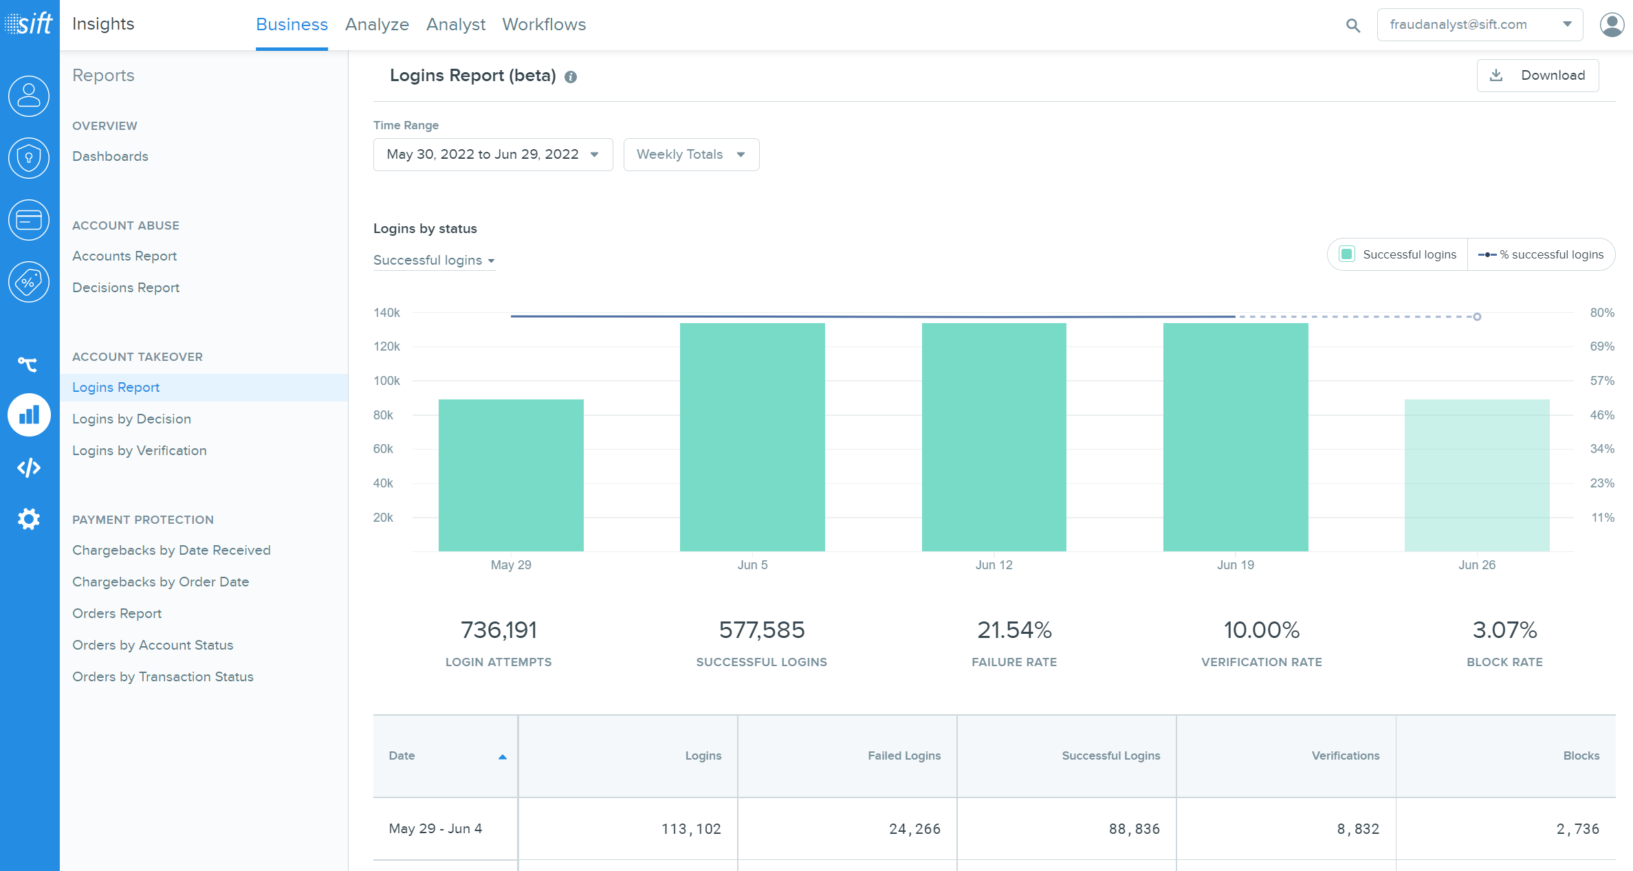Open the Successful logins status dropdown
The image size is (1633, 871).
434,260
